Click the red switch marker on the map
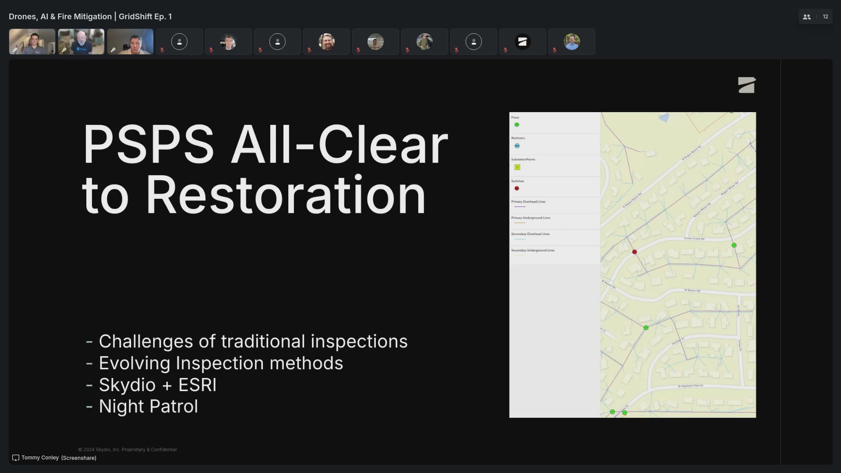This screenshot has width=841, height=473. [634, 252]
